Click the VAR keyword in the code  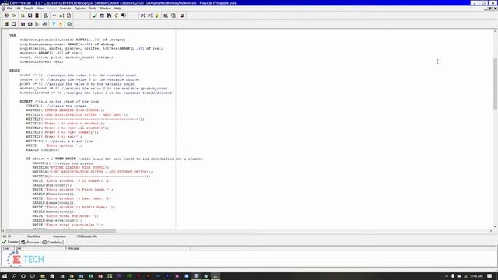pos(12,35)
